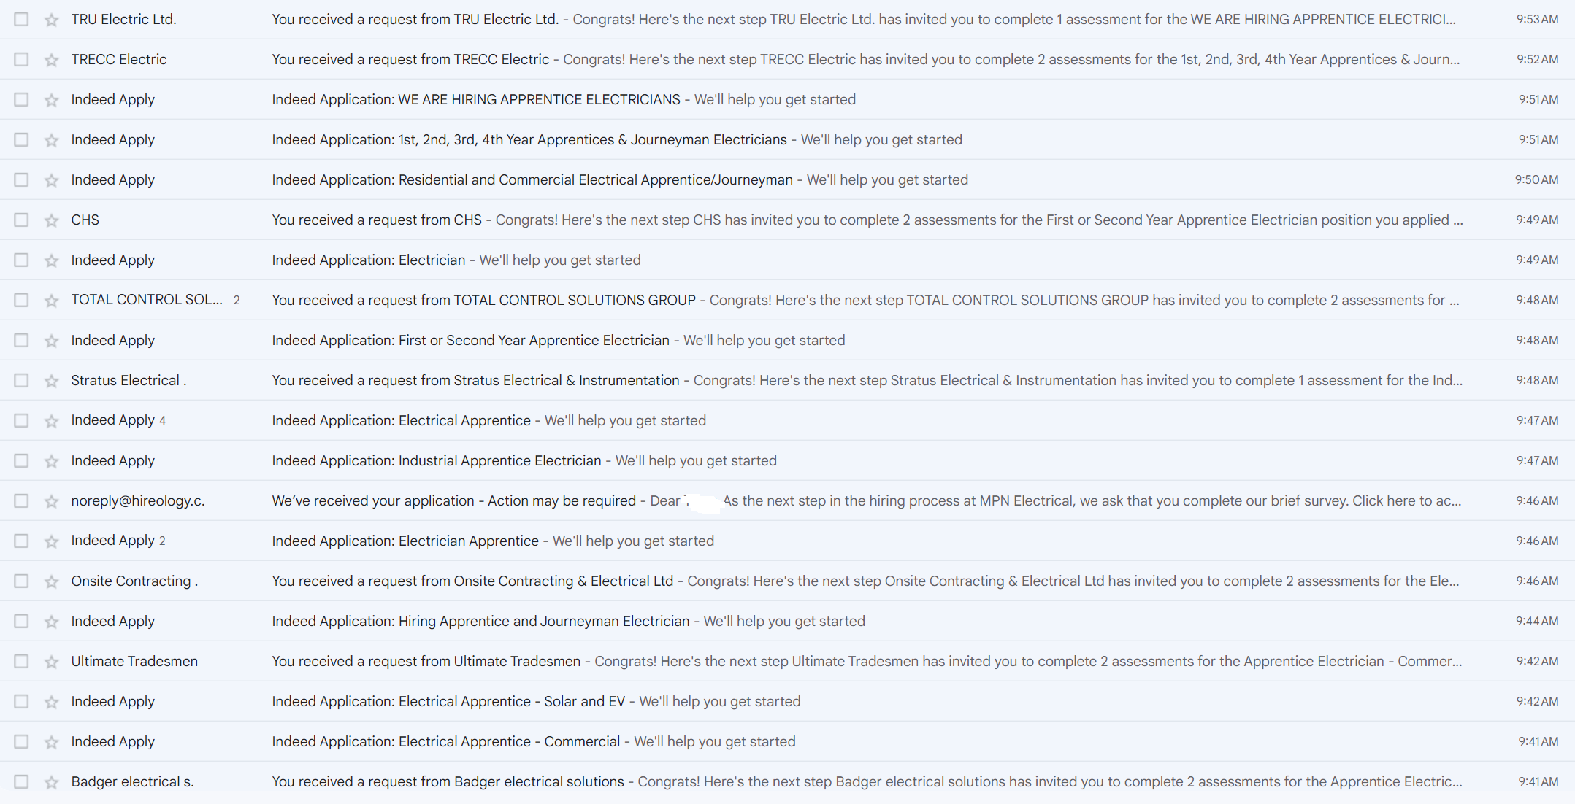
Task: Star the TRECC Electric email
Action: click(x=51, y=60)
